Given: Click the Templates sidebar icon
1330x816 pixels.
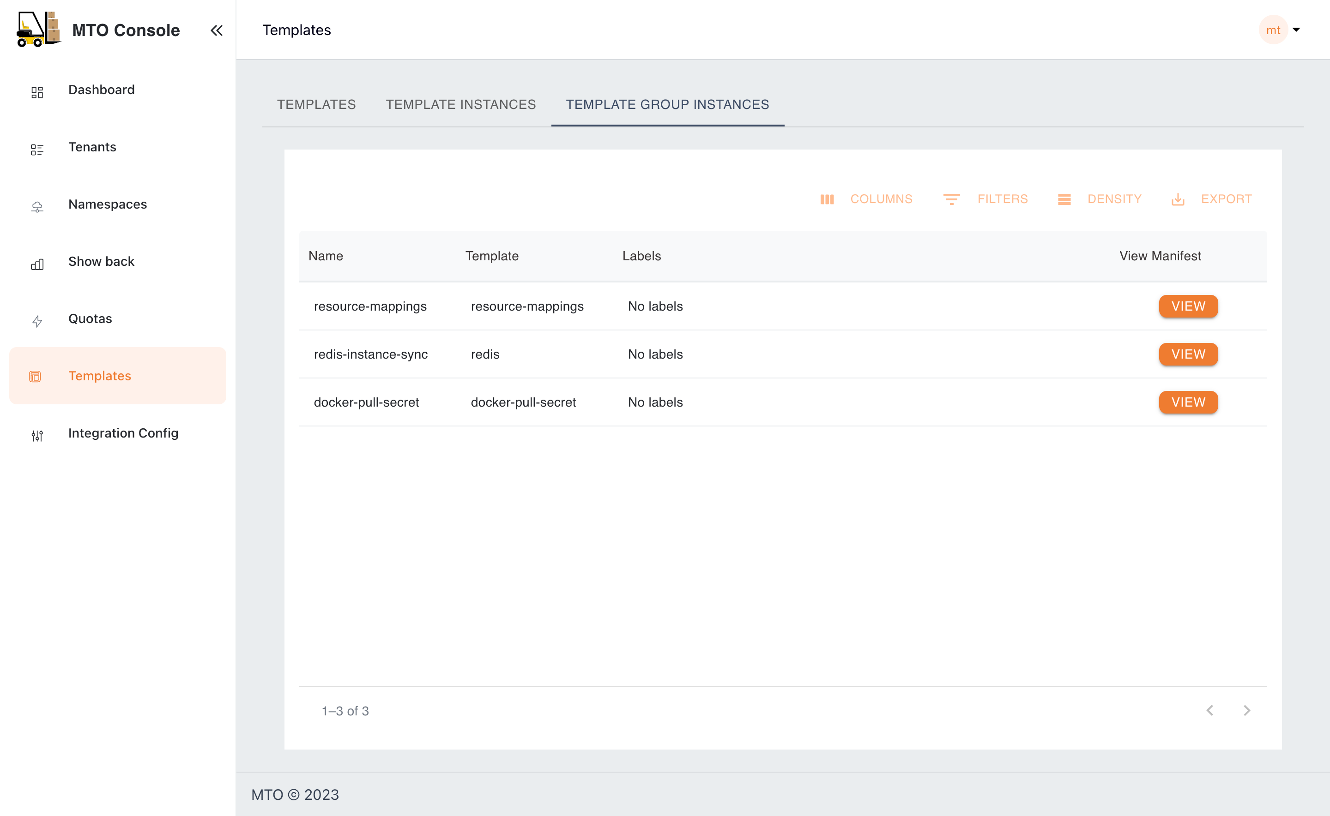Looking at the screenshot, I should click(35, 376).
